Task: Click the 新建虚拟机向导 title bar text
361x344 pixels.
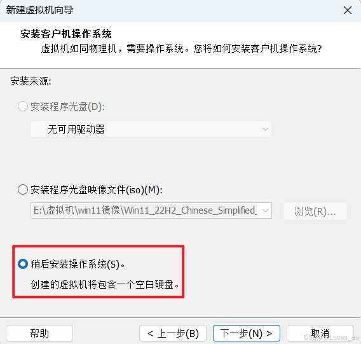Action: (x=39, y=10)
